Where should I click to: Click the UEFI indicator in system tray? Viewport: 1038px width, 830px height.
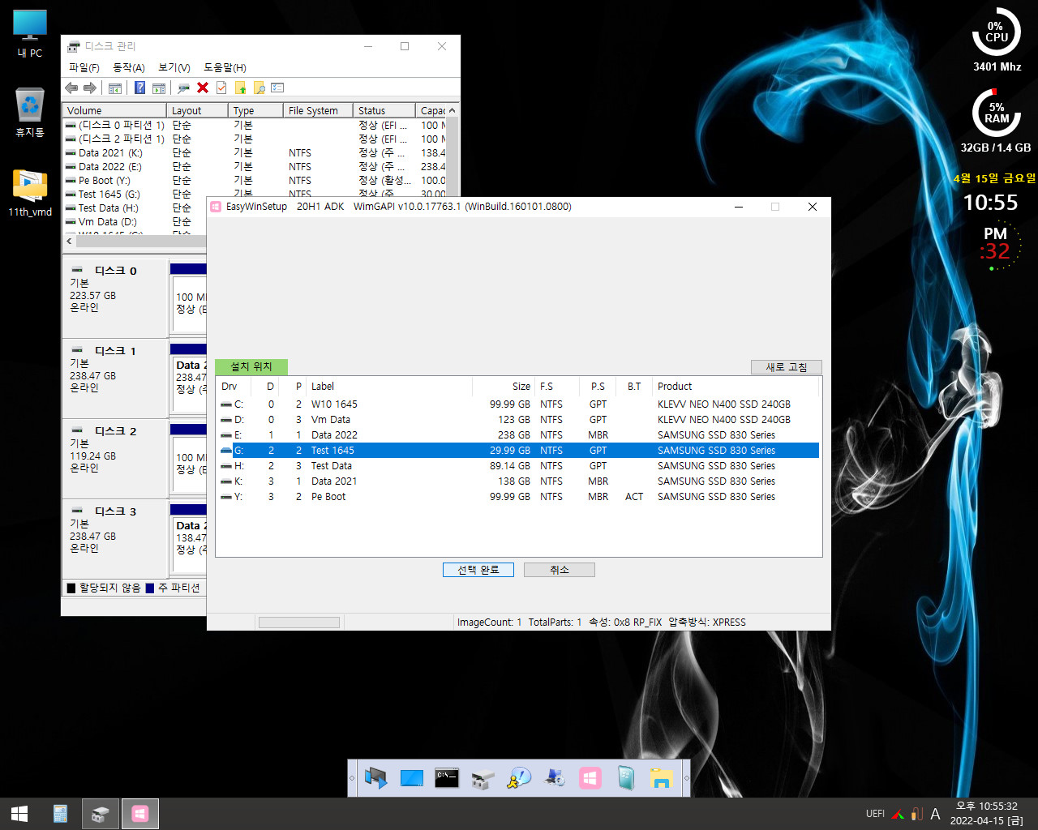[x=875, y=814]
